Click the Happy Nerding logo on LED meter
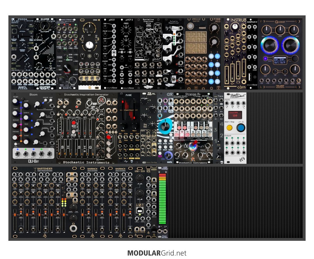 pos(165,237)
